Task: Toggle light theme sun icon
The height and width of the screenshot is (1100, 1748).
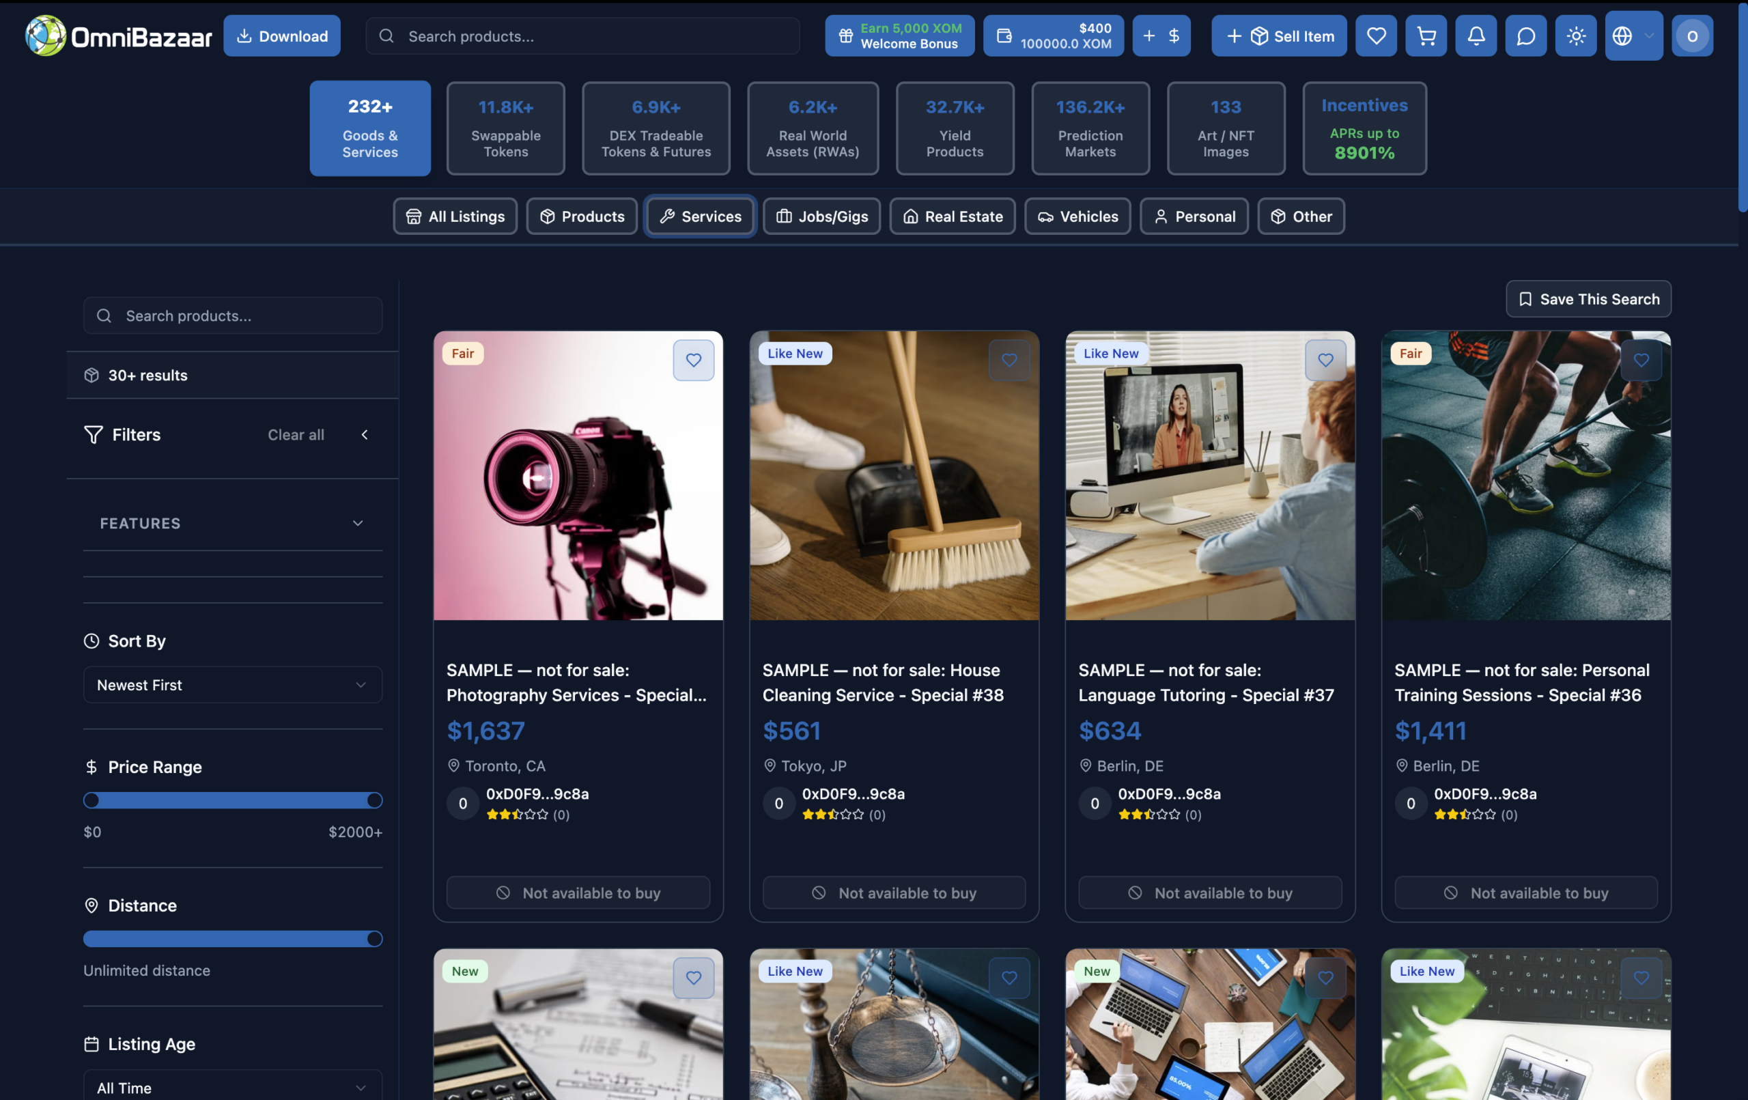Action: tap(1575, 36)
